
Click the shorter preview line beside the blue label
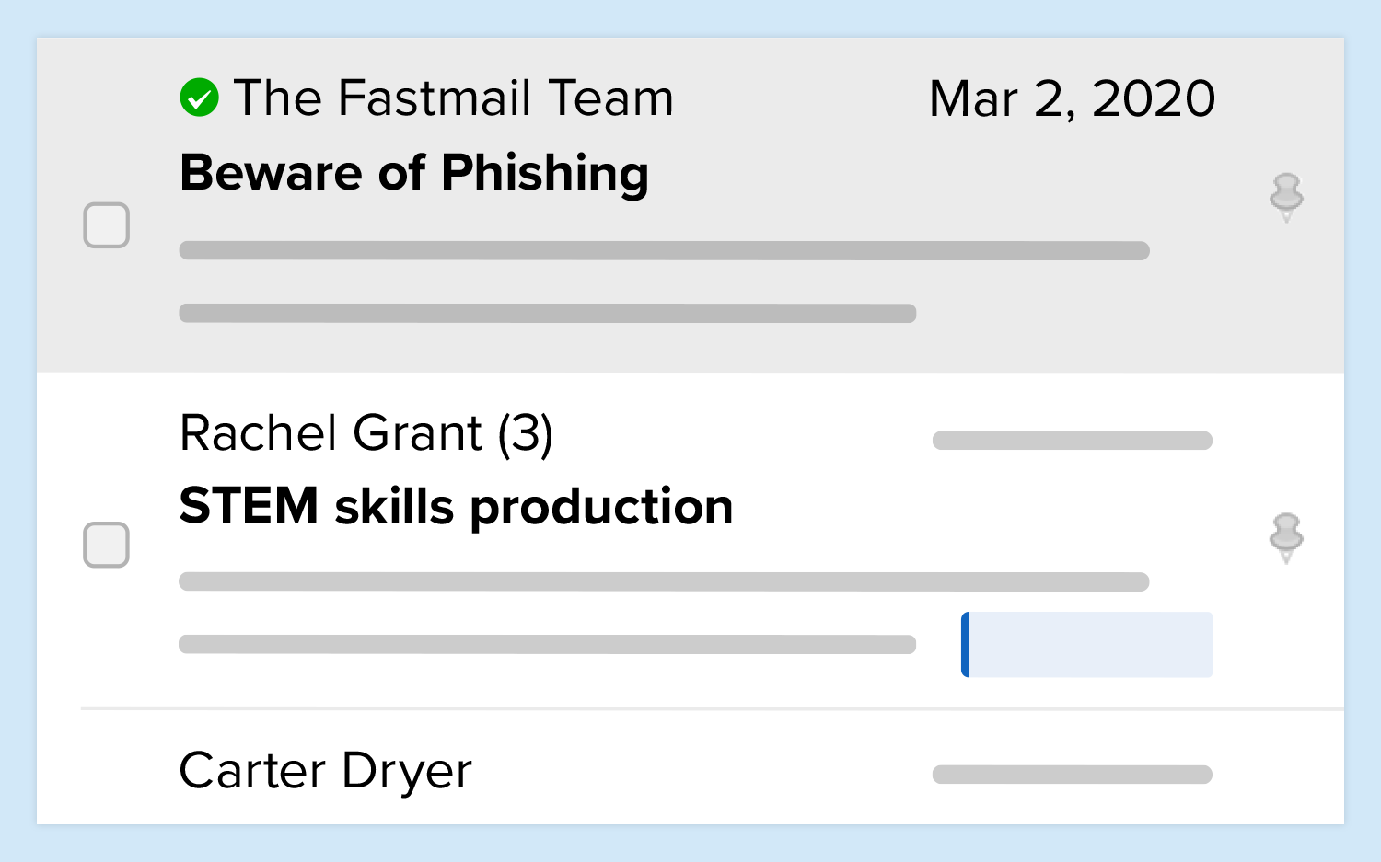point(547,644)
